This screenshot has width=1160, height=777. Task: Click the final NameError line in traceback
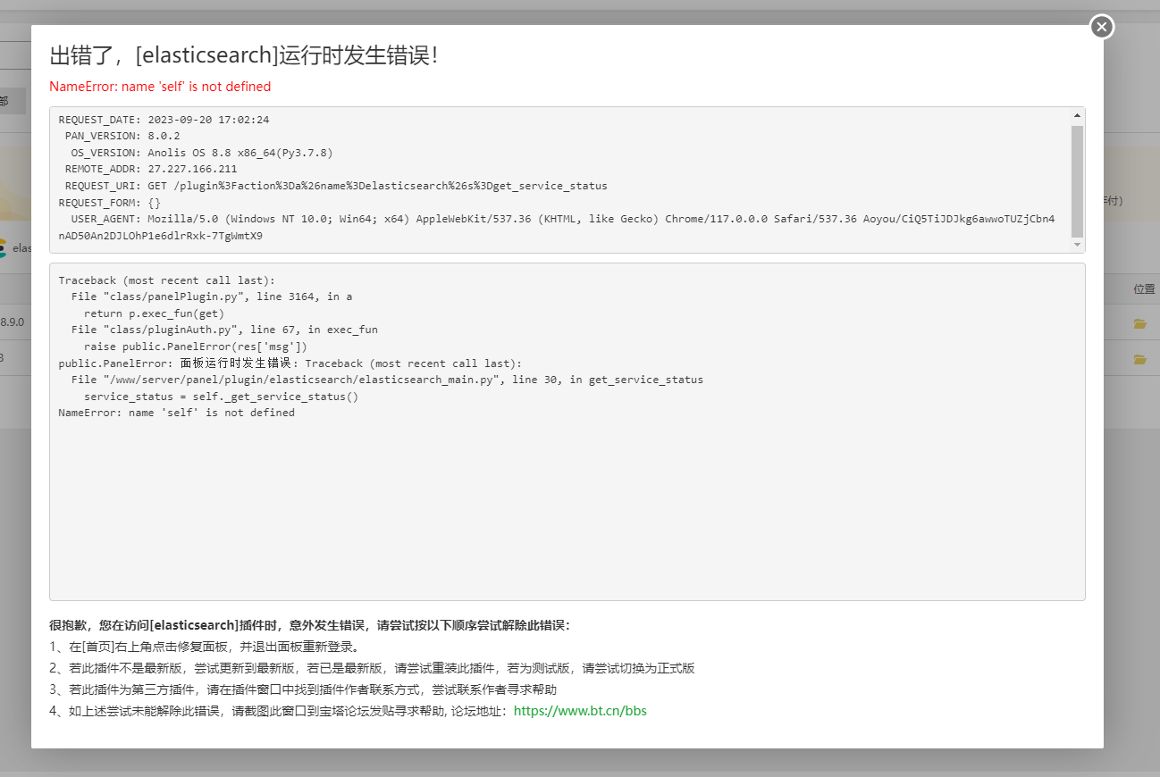click(177, 413)
